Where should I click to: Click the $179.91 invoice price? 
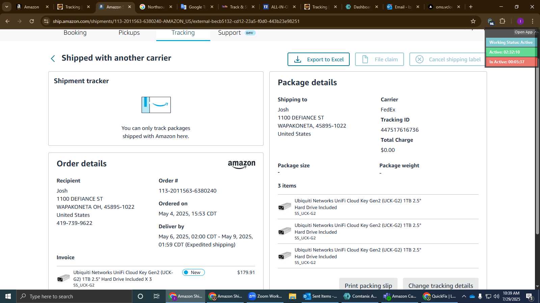(x=246, y=272)
